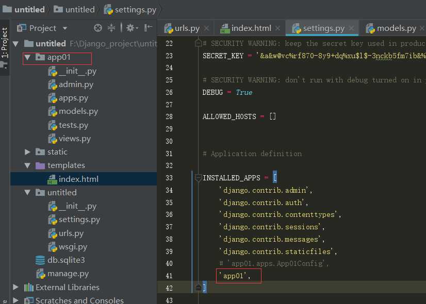
Task: Click the Project panel title
Action: coord(42,28)
